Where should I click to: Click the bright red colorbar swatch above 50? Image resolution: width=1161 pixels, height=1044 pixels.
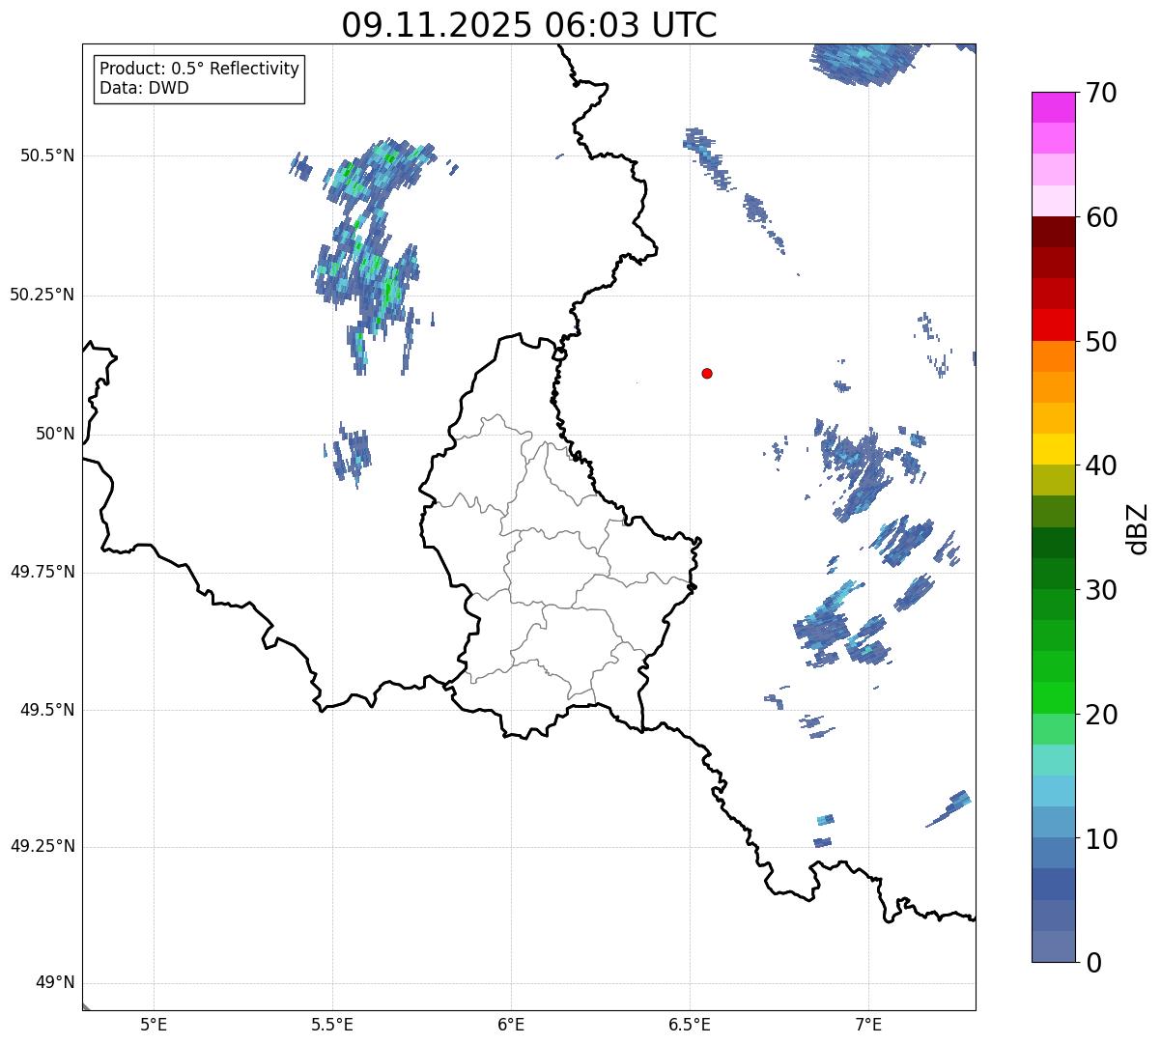click(x=1053, y=325)
